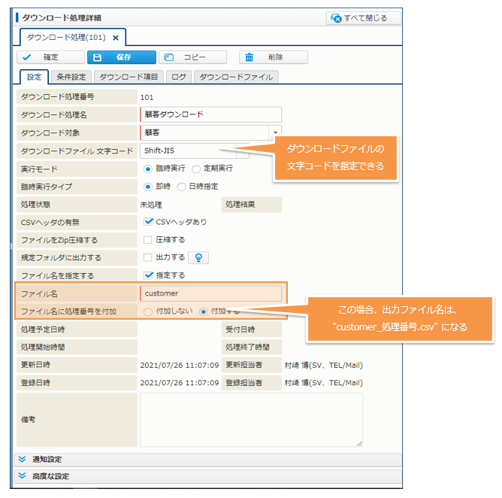
Task: Click the lightbulb hint icon
Action: (198, 257)
